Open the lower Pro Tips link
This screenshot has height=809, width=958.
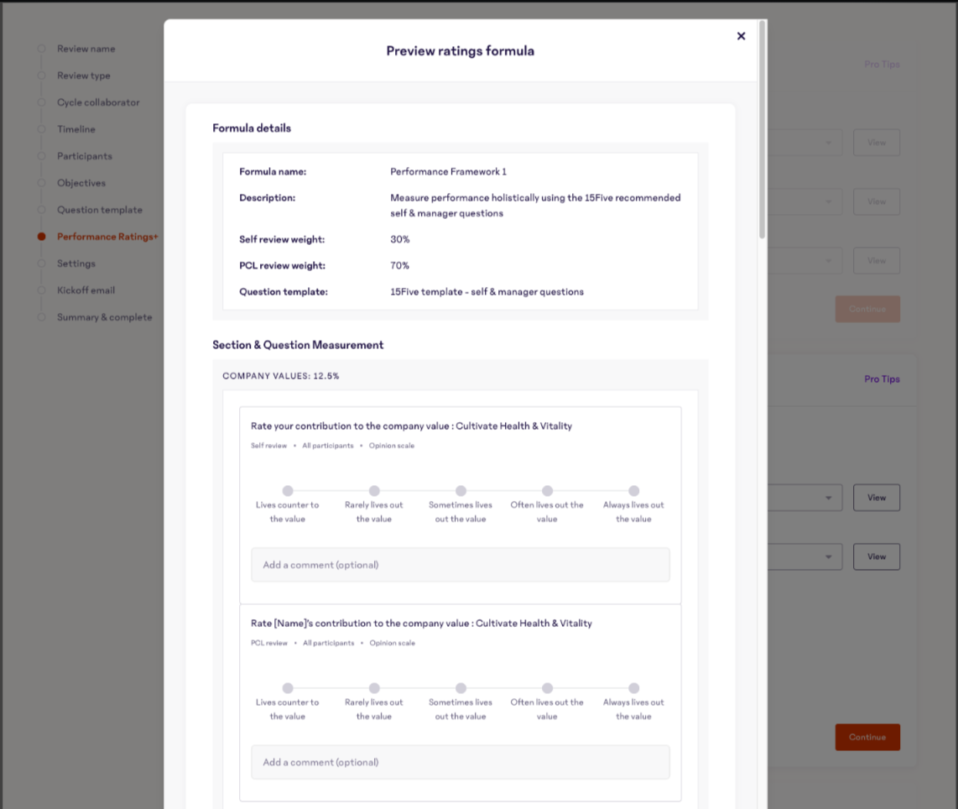tap(882, 379)
